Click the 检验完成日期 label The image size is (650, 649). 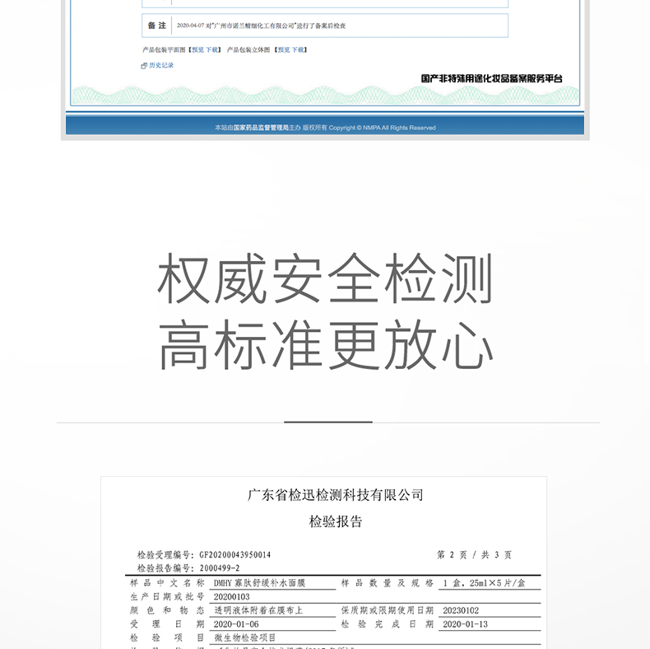tap(388, 624)
